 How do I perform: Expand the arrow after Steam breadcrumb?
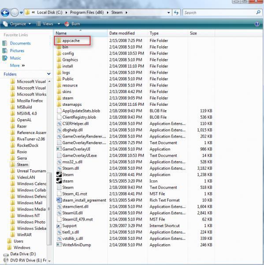[x=126, y=12]
